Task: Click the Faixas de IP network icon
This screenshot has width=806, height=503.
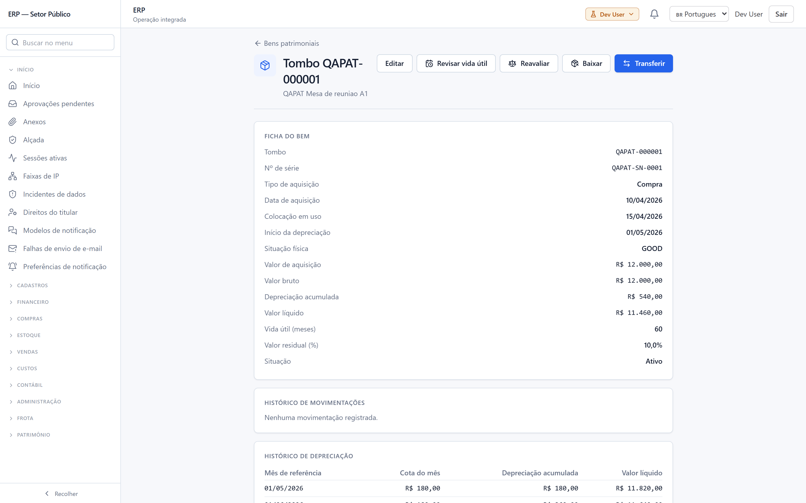Action: 13,176
